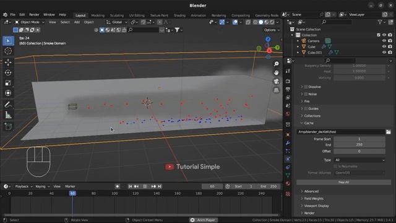Open the Modifier properties wrench tab

[x=288, y=143]
